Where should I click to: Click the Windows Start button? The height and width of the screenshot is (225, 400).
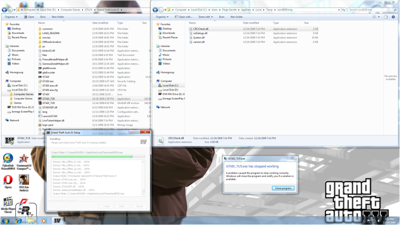coord(6,220)
